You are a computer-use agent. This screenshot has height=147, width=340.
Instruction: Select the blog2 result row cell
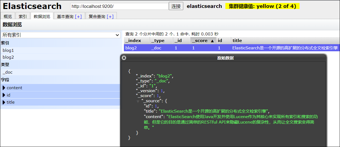point(137,48)
